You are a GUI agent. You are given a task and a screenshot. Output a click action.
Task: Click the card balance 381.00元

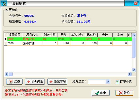(83, 22)
